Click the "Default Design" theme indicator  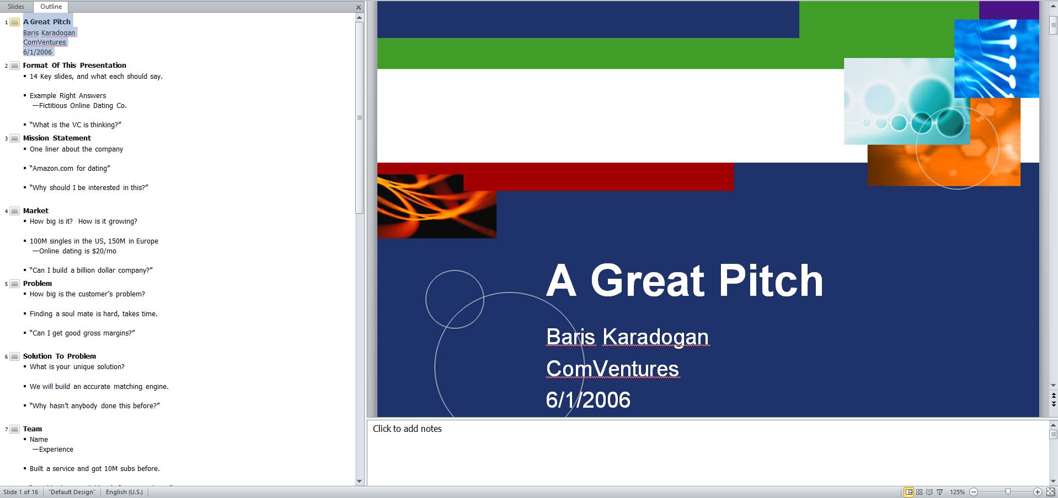click(x=72, y=492)
